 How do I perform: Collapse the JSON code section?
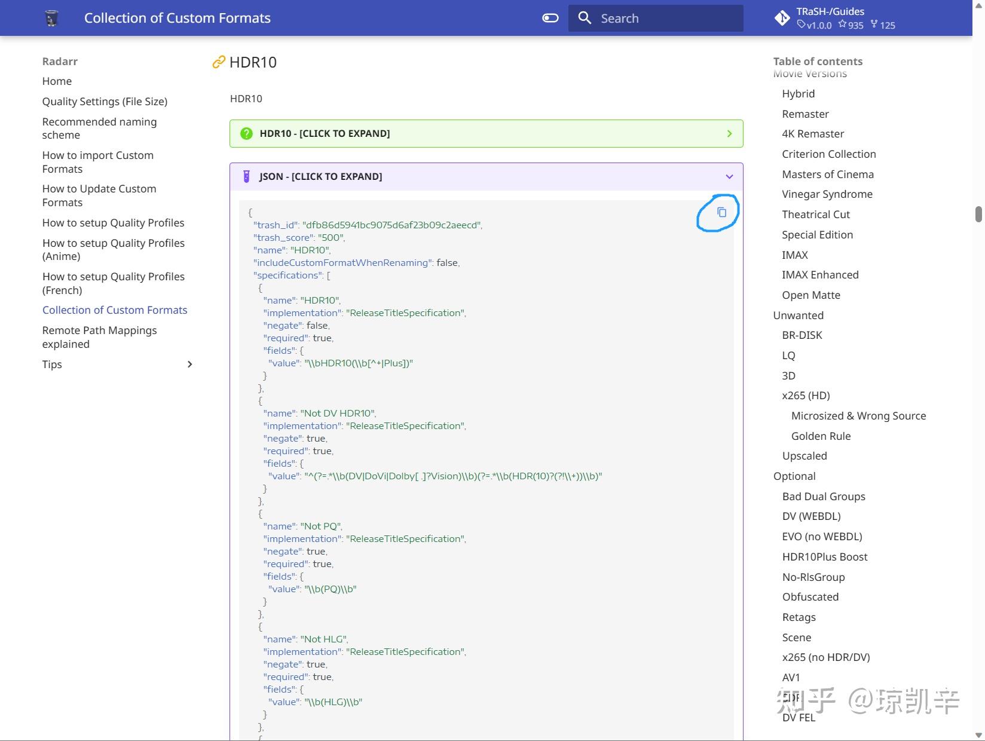485,176
